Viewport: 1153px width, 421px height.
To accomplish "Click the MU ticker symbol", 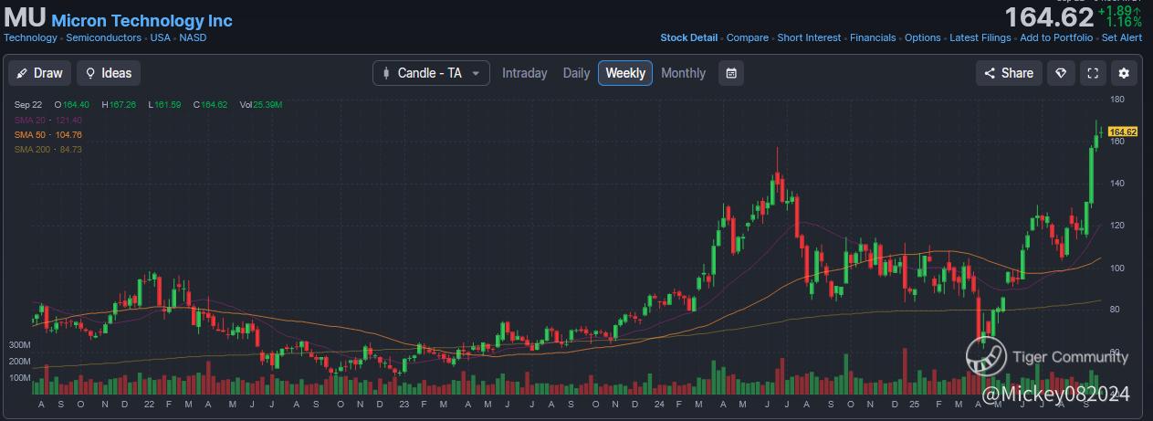I will coord(25,17).
